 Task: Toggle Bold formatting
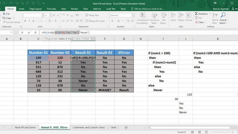[x=25, y=21]
